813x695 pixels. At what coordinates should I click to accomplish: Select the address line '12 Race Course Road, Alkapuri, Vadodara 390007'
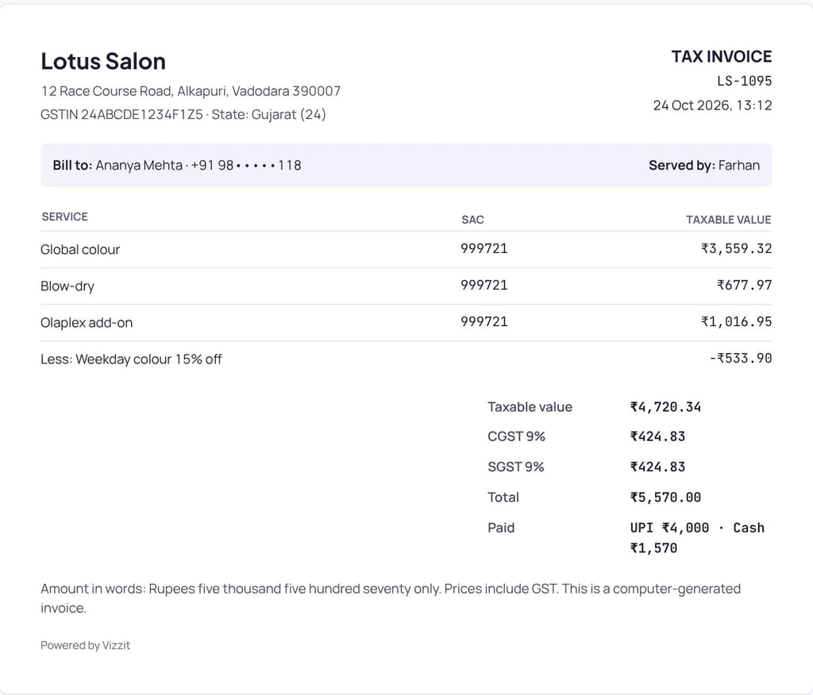pos(191,91)
